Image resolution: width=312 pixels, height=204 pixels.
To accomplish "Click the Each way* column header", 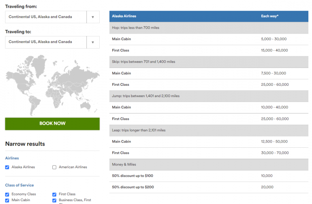I will point(269,16).
